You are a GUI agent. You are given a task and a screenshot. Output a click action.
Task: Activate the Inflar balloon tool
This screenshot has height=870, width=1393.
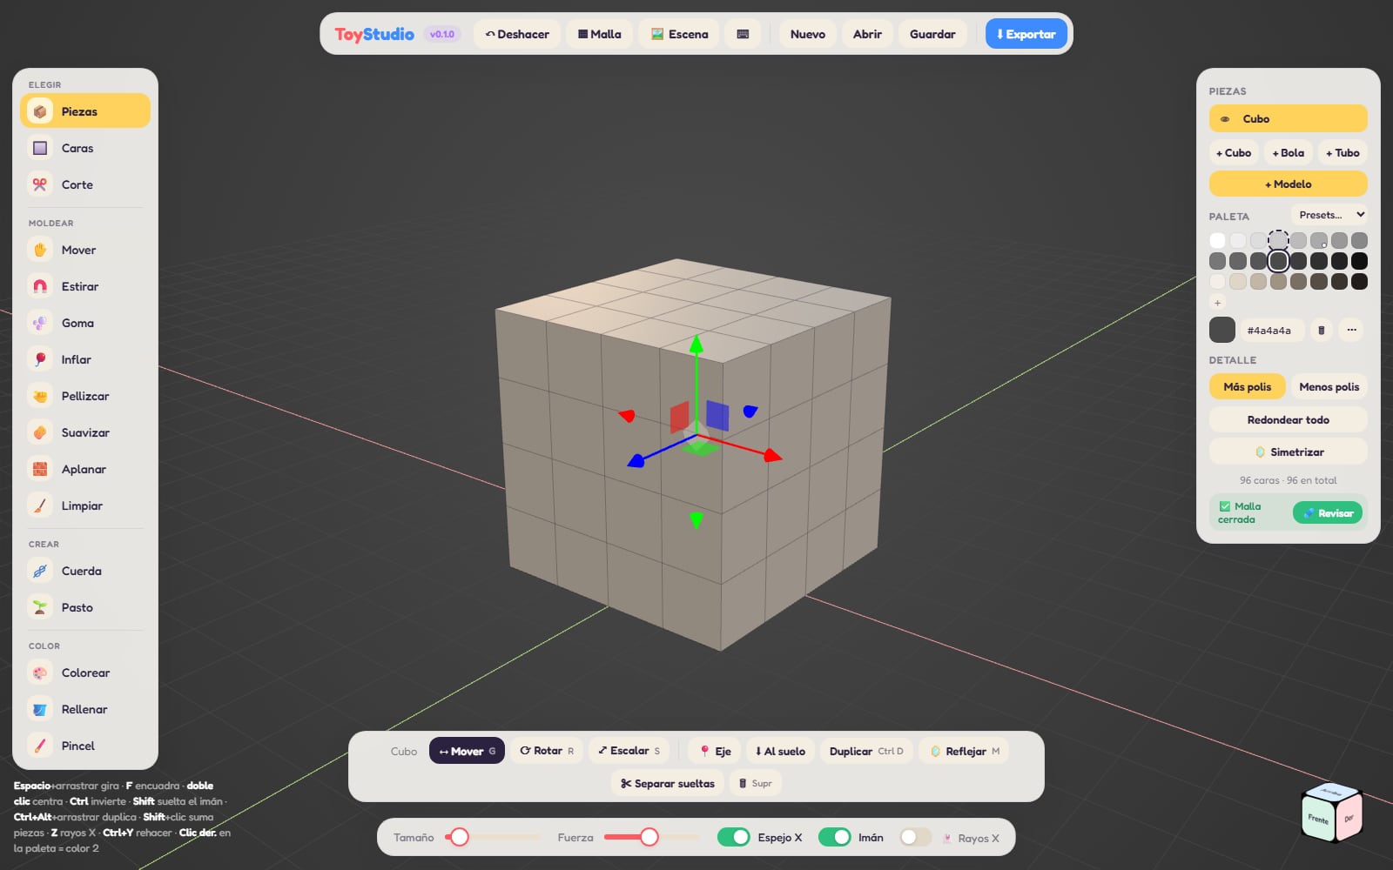tap(84, 359)
